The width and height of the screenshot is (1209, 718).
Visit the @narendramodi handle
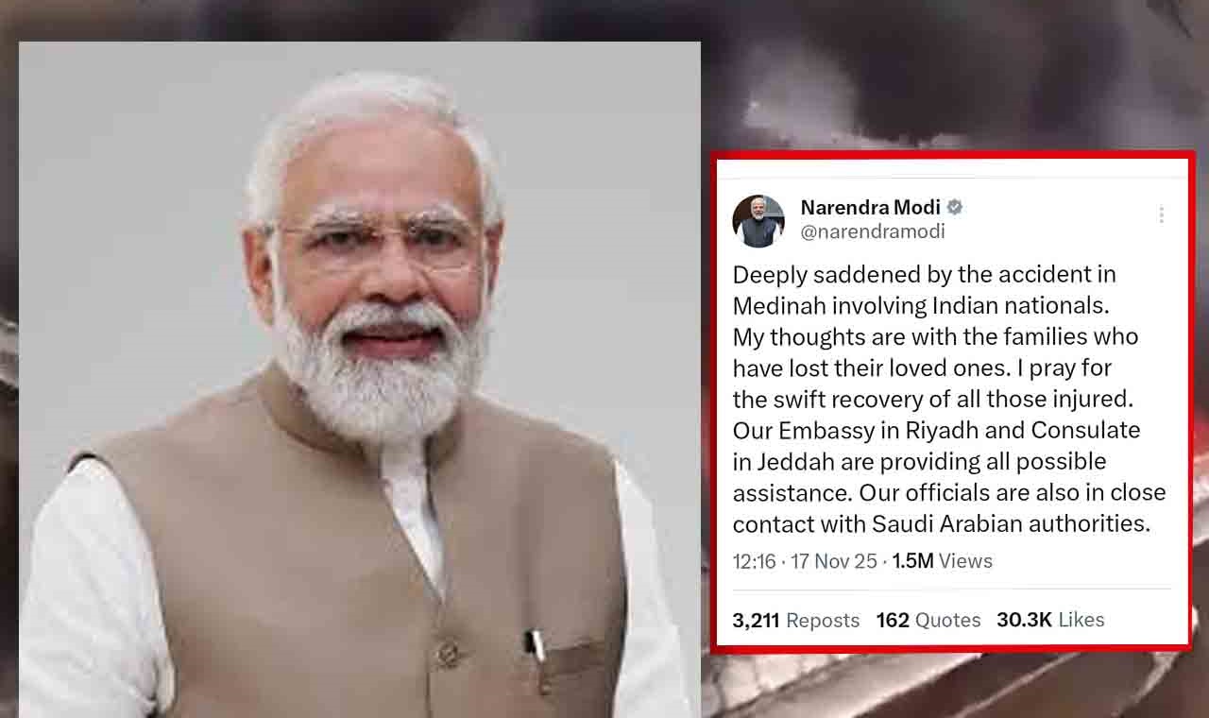(x=872, y=231)
